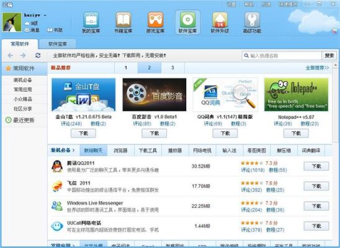Screen dimensions: 340x248
Task: Click the 腾讯QQ2011 penguin icon
Action: point(57,166)
